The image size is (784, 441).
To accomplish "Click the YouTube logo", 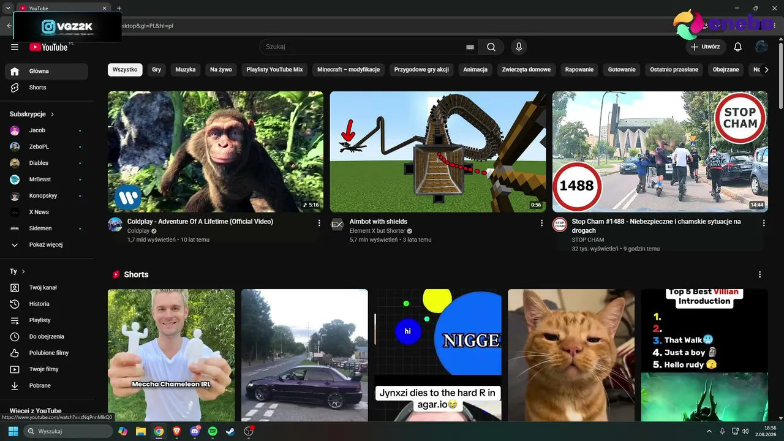I will [48, 47].
